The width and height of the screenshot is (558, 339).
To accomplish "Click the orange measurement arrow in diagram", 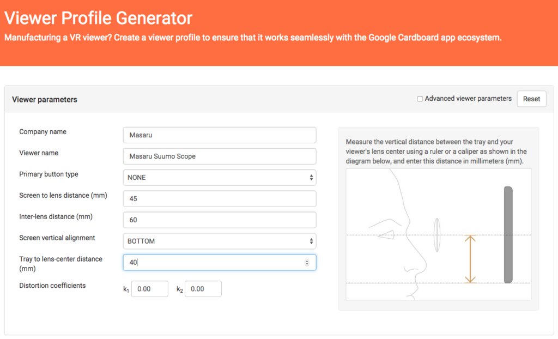I will pos(470,259).
